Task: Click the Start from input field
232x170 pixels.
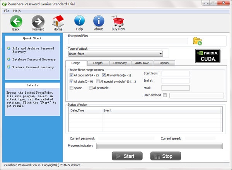Action: click(x=175, y=74)
